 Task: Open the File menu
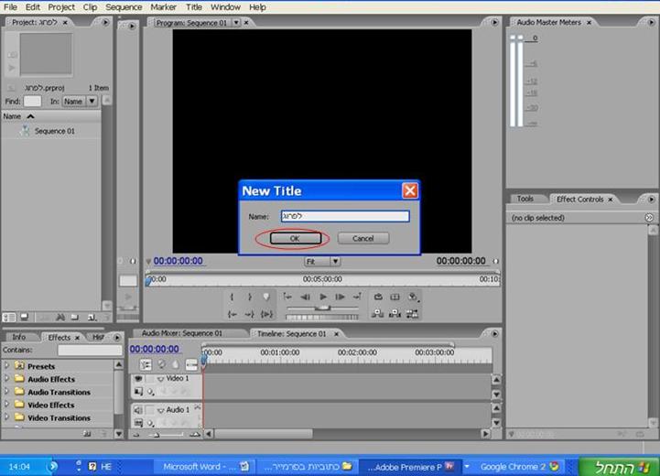[x=10, y=7]
